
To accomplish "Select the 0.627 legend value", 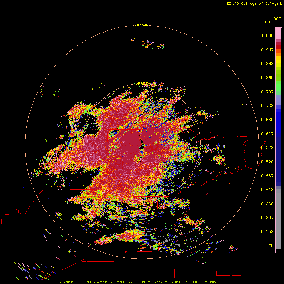I will coord(267,134).
